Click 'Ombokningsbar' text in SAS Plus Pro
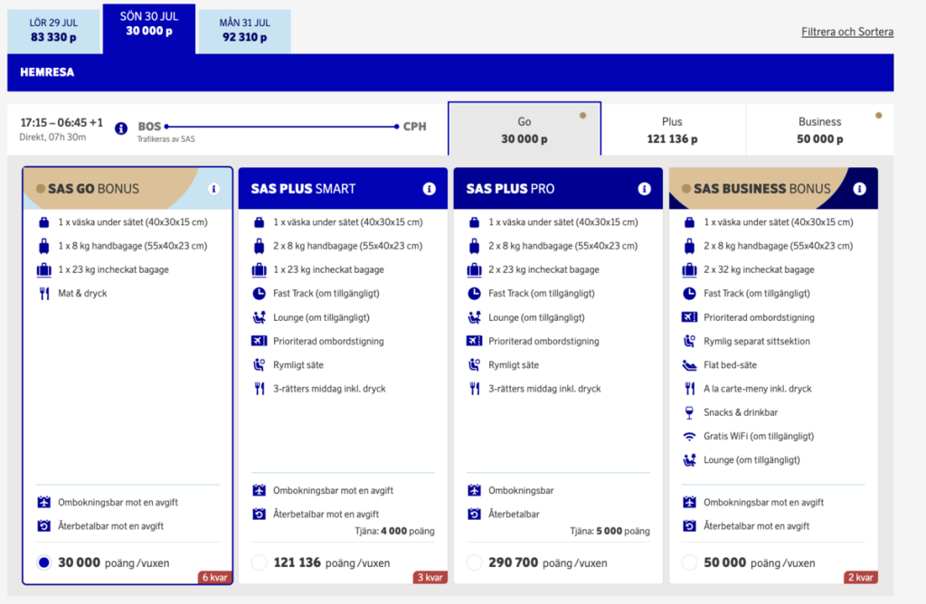Image resolution: width=926 pixels, height=604 pixels. pos(521,491)
